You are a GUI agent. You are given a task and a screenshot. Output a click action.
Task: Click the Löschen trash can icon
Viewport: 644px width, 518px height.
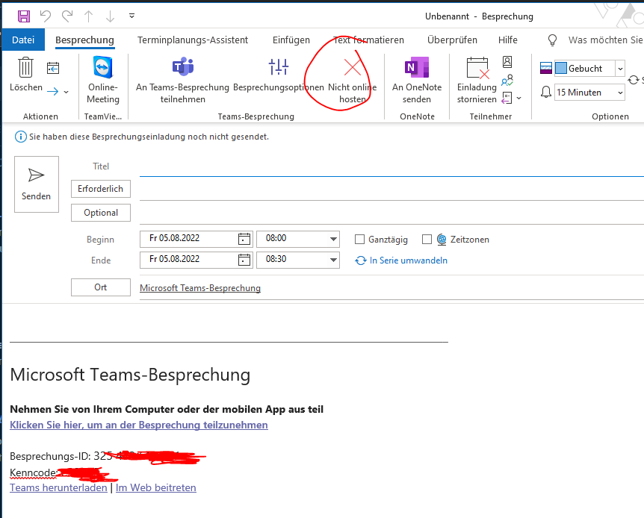click(x=25, y=67)
